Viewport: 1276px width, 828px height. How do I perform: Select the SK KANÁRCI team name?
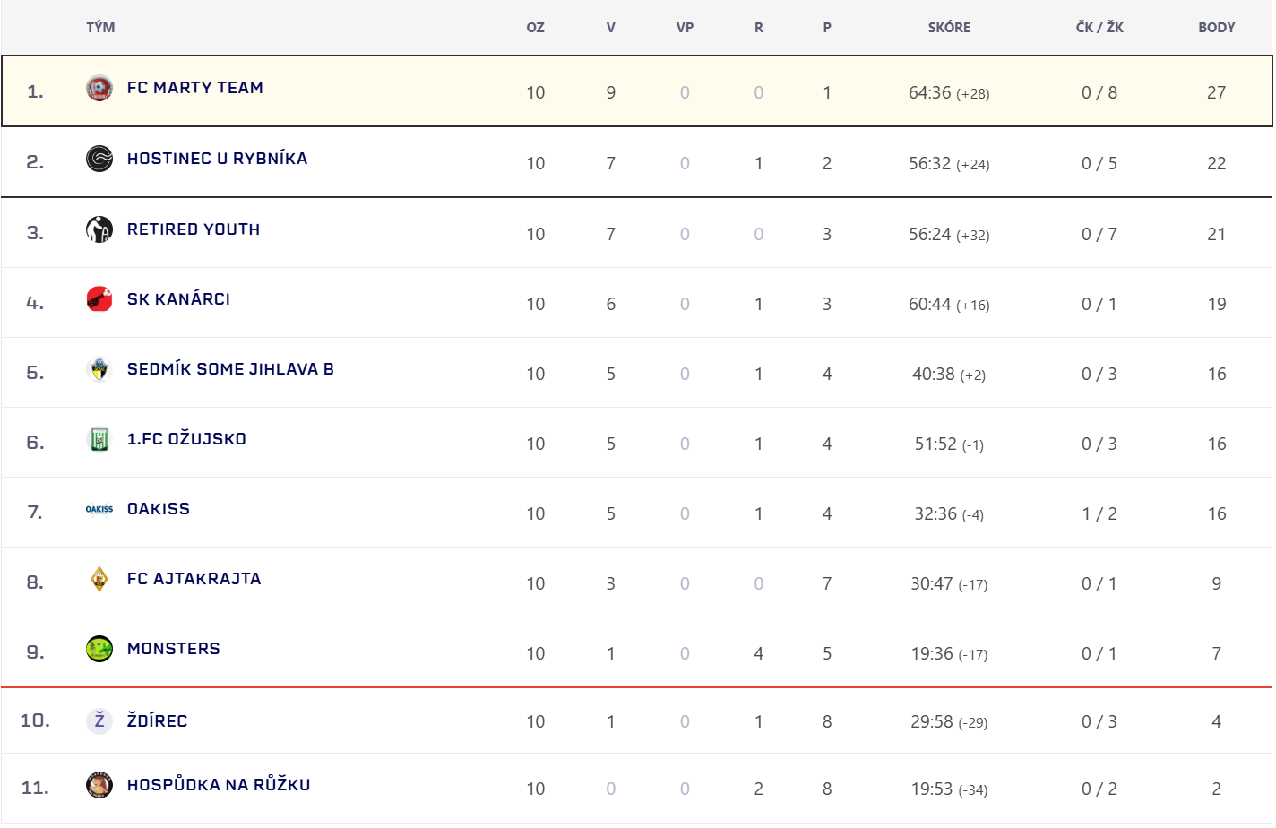(x=178, y=299)
